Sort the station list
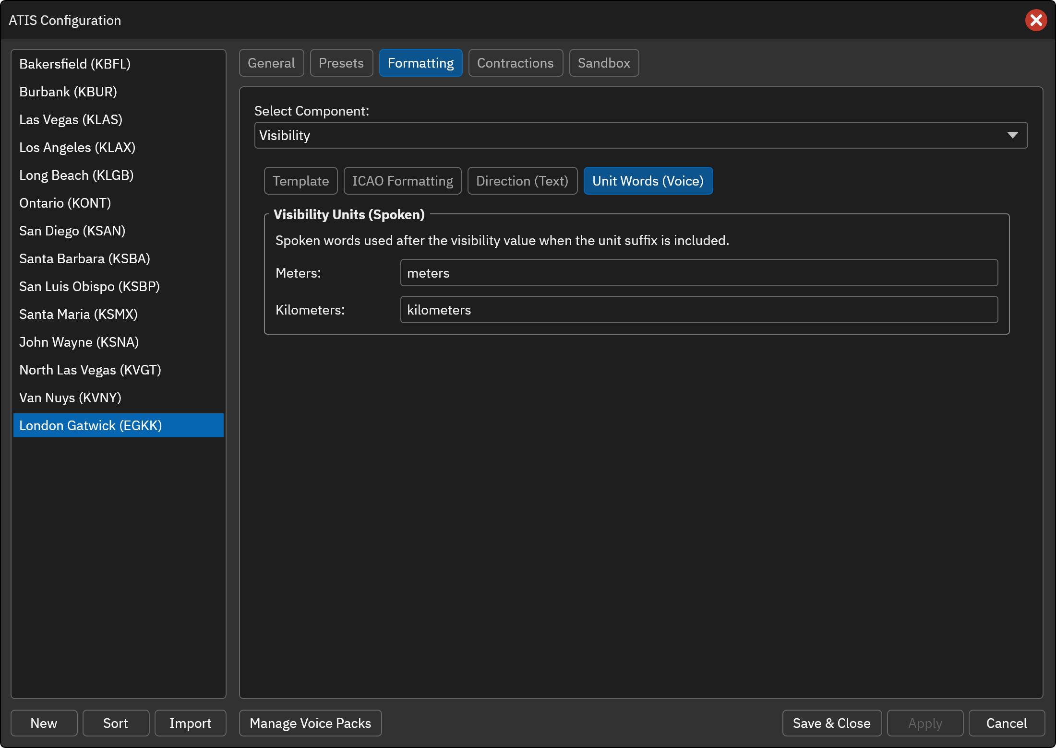The width and height of the screenshot is (1056, 748). tap(116, 723)
